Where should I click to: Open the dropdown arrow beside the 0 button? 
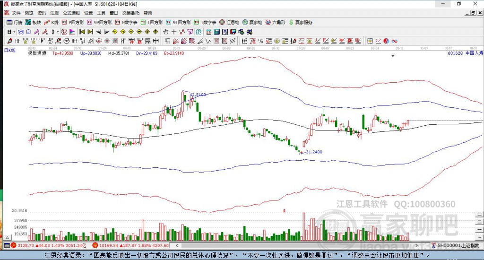(58, 32)
